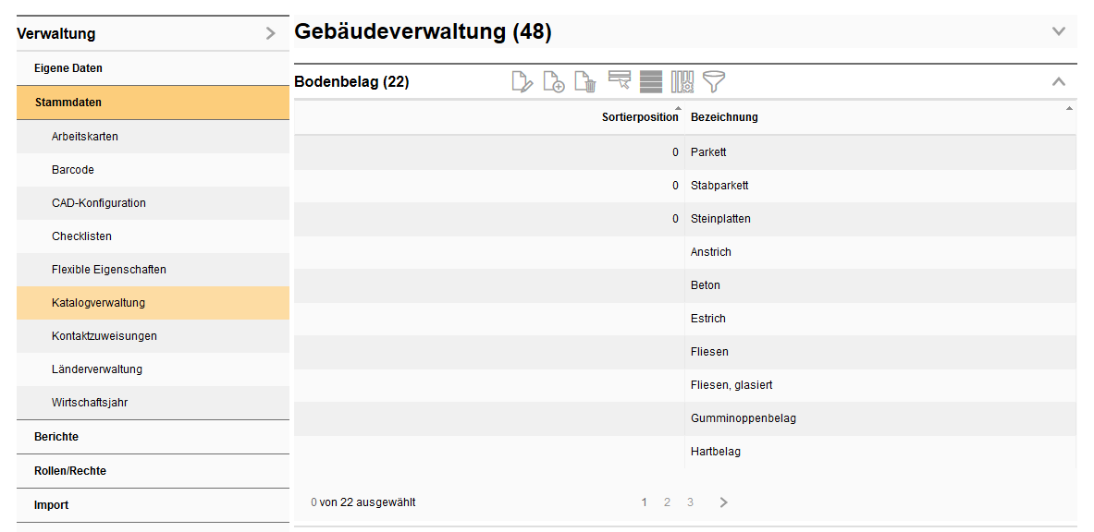1094x532 pixels.
Task: Select the Stabparkett table row
Action: (719, 186)
